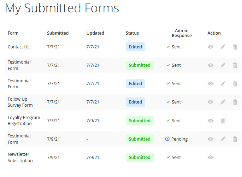View the Newsletter Subscription entry
242x177 pixels.
coord(211,158)
